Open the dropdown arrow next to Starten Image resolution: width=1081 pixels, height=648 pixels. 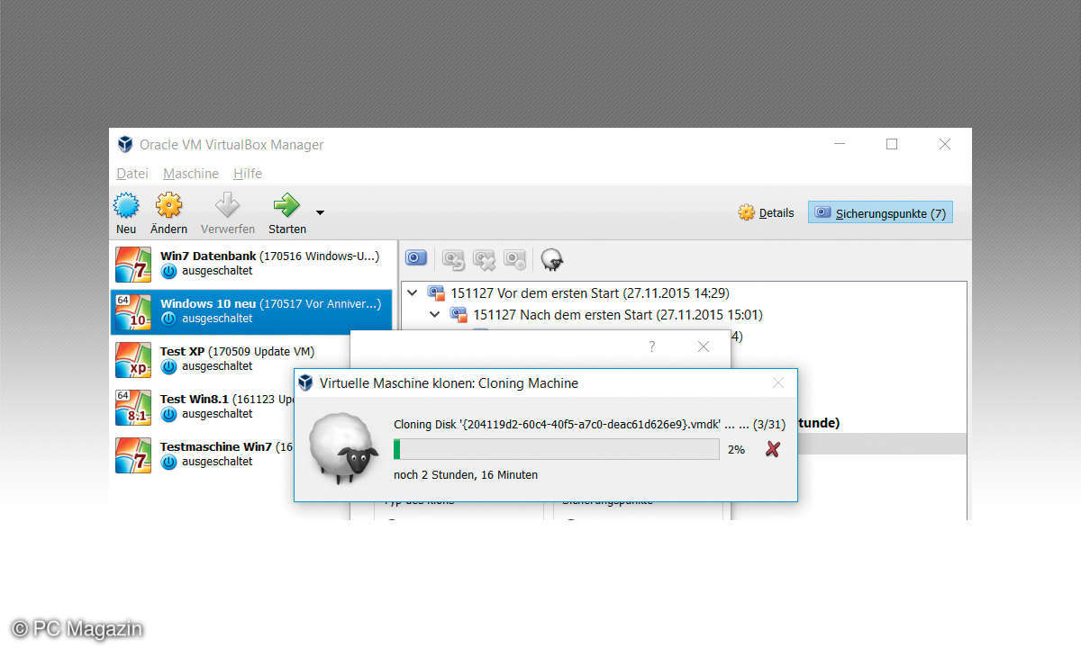[x=320, y=213]
